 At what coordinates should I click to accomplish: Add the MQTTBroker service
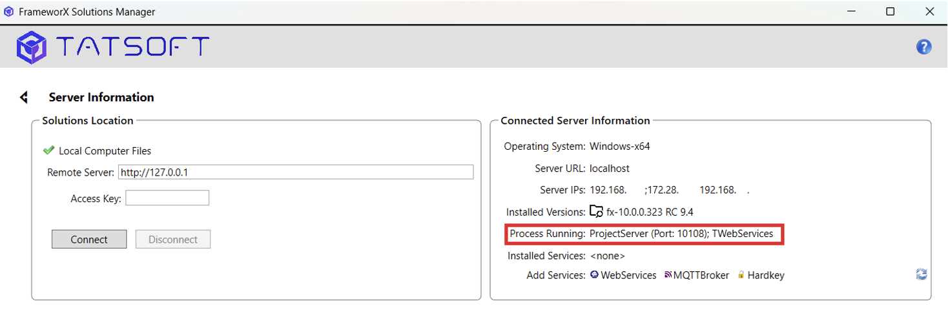pos(701,275)
